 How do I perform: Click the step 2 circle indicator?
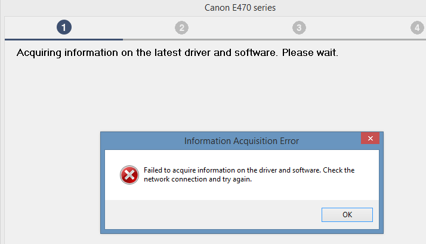click(x=181, y=27)
